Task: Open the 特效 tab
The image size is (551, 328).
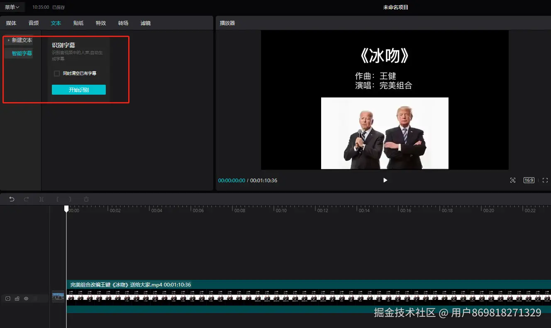Action: point(101,23)
